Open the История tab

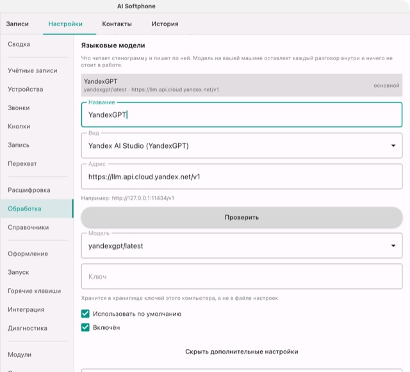pos(165,24)
